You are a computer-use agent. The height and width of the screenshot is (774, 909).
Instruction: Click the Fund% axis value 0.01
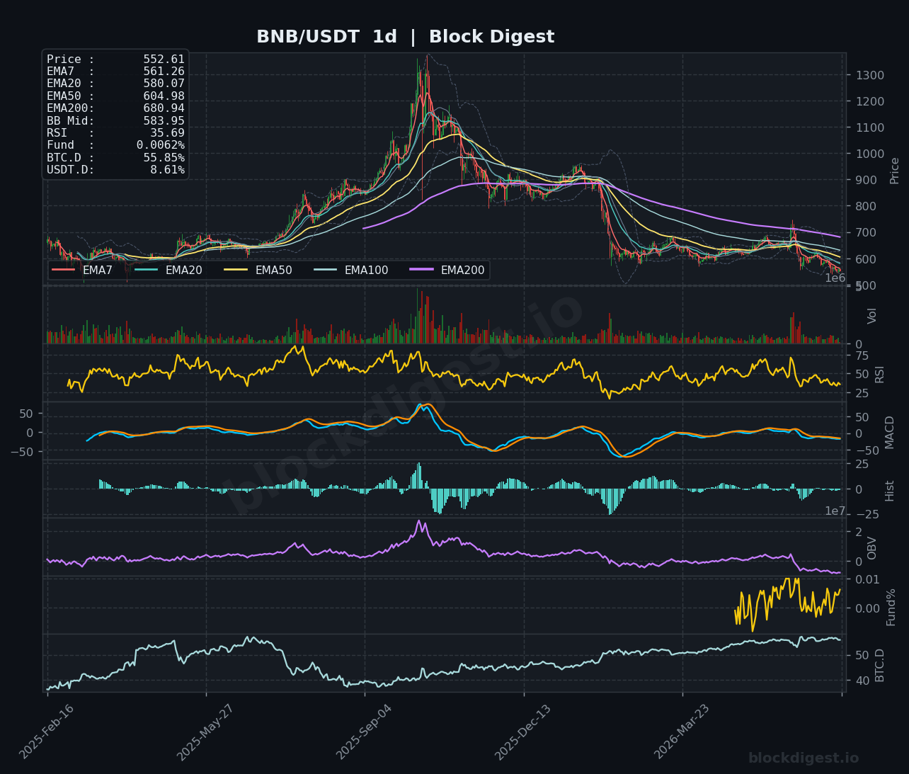pos(867,580)
